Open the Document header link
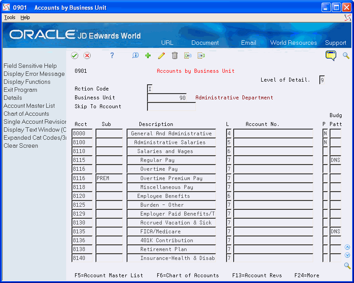This screenshot has width=354, height=283. (205, 43)
